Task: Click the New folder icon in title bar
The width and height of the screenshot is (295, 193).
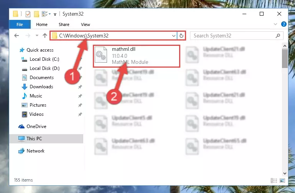Action: tap(36, 14)
